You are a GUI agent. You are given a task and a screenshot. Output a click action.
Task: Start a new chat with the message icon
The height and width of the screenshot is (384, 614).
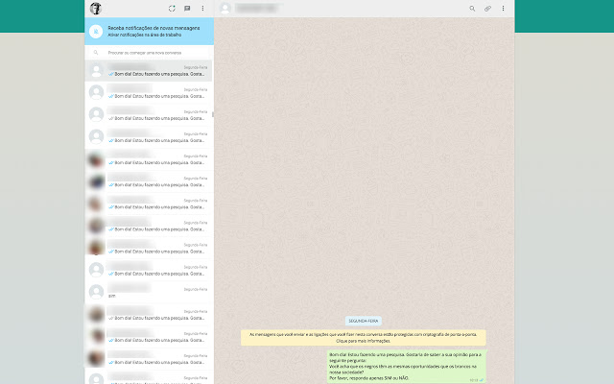[x=187, y=9]
